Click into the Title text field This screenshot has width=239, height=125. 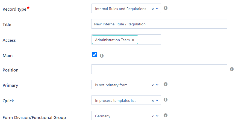pyautogui.click(x=159, y=24)
